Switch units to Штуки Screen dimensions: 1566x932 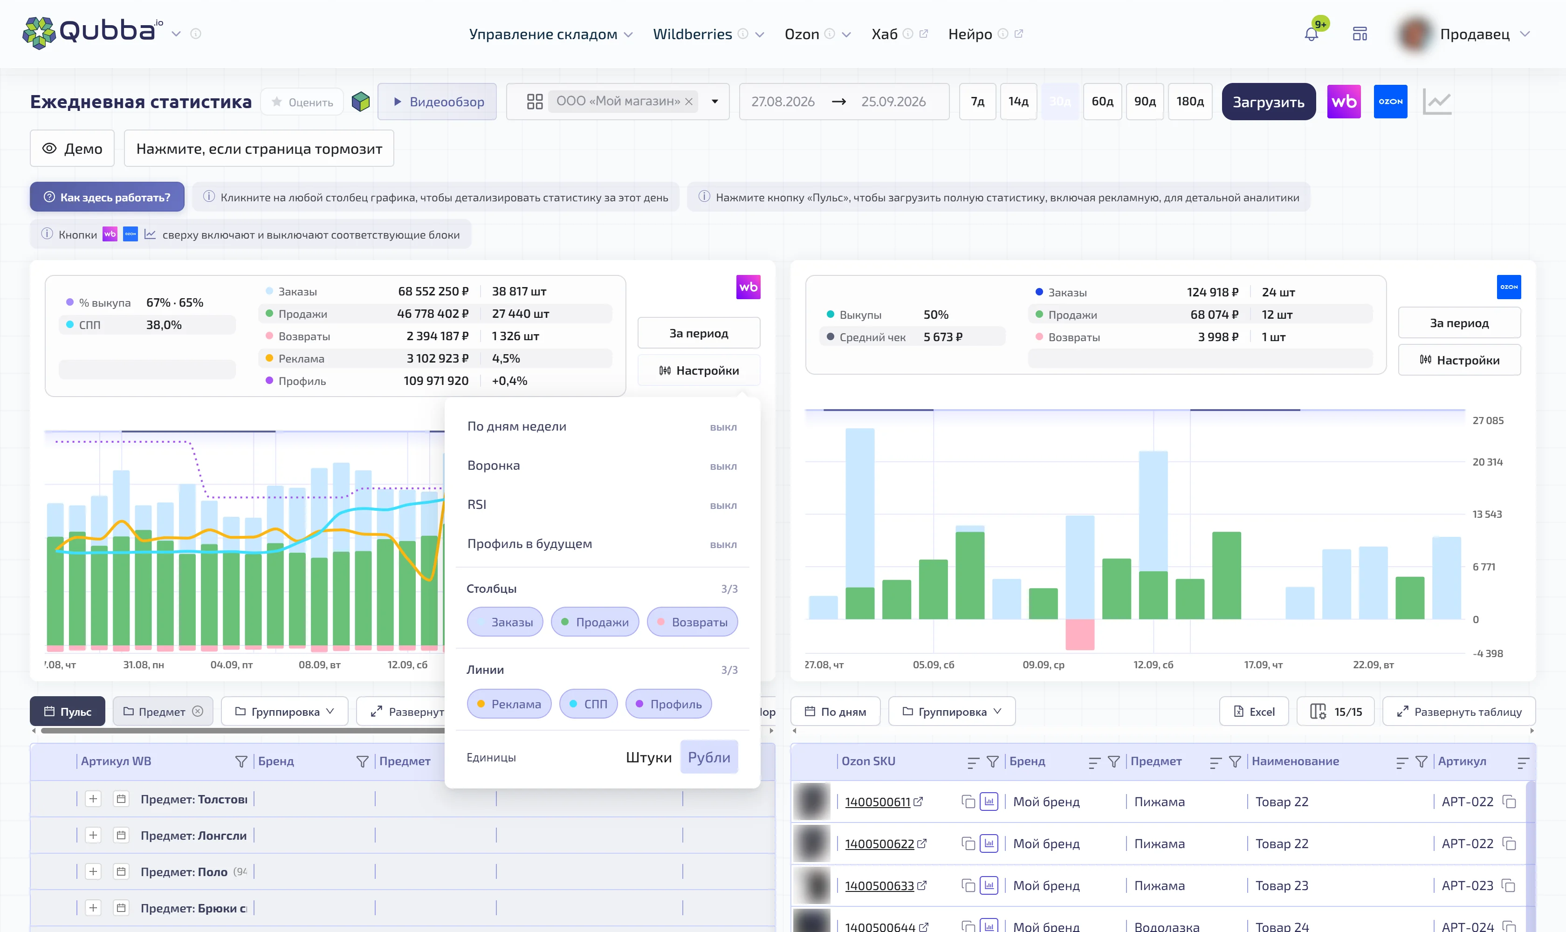(648, 757)
